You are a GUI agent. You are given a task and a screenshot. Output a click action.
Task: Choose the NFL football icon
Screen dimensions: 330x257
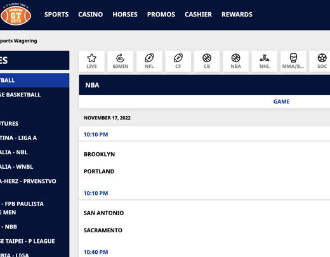coord(149,61)
